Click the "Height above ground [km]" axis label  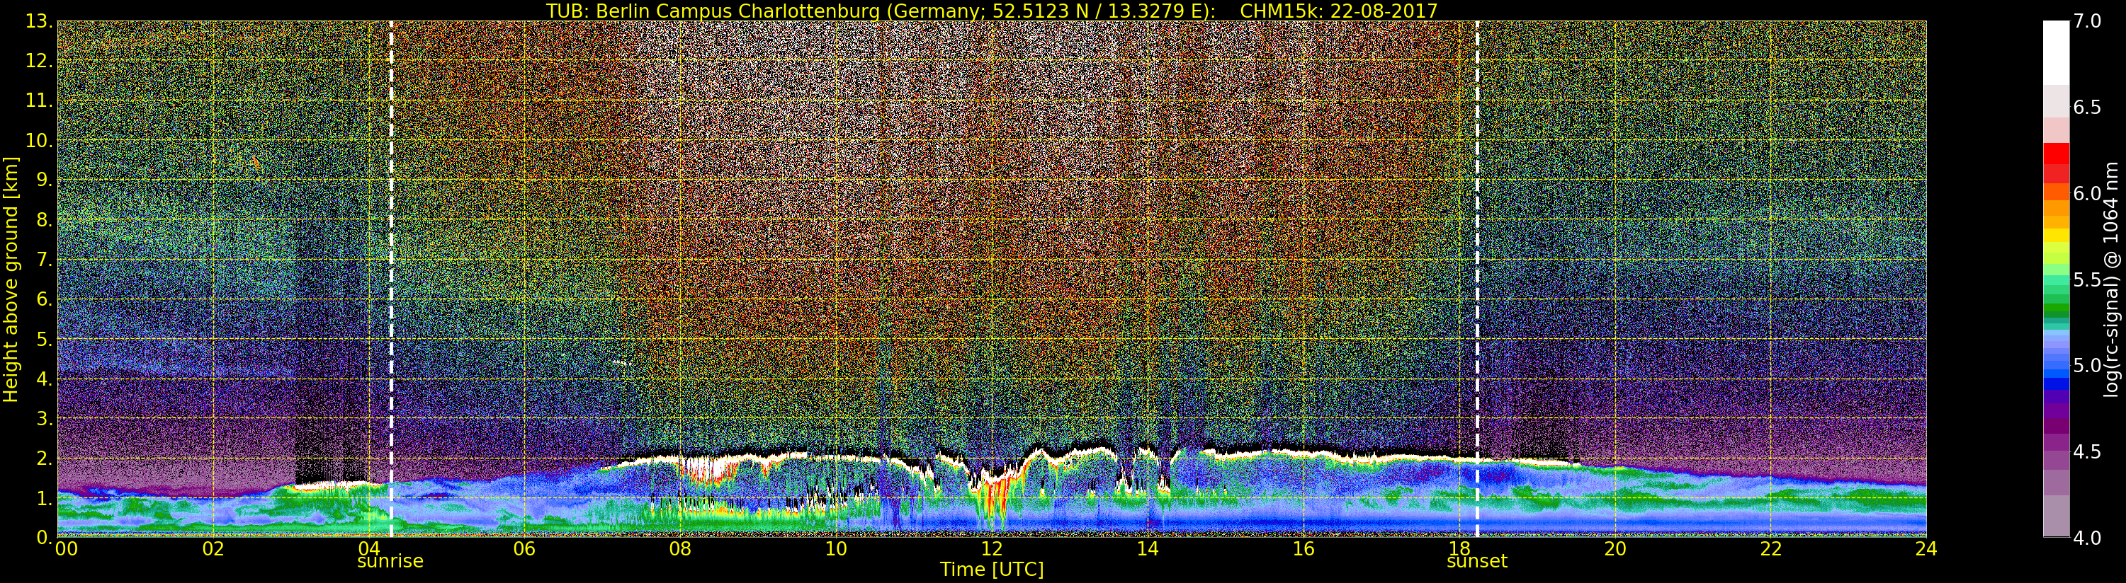pyautogui.click(x=11, y=279)
